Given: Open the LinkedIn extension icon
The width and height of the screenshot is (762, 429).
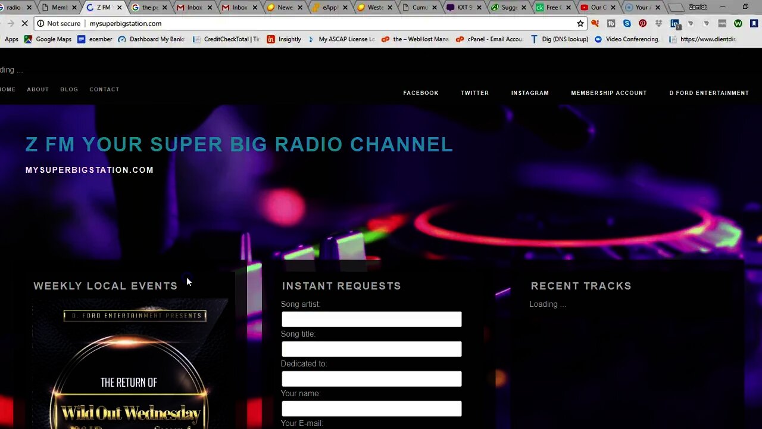Looking at the screenshot, I should [x=674, y=24].
